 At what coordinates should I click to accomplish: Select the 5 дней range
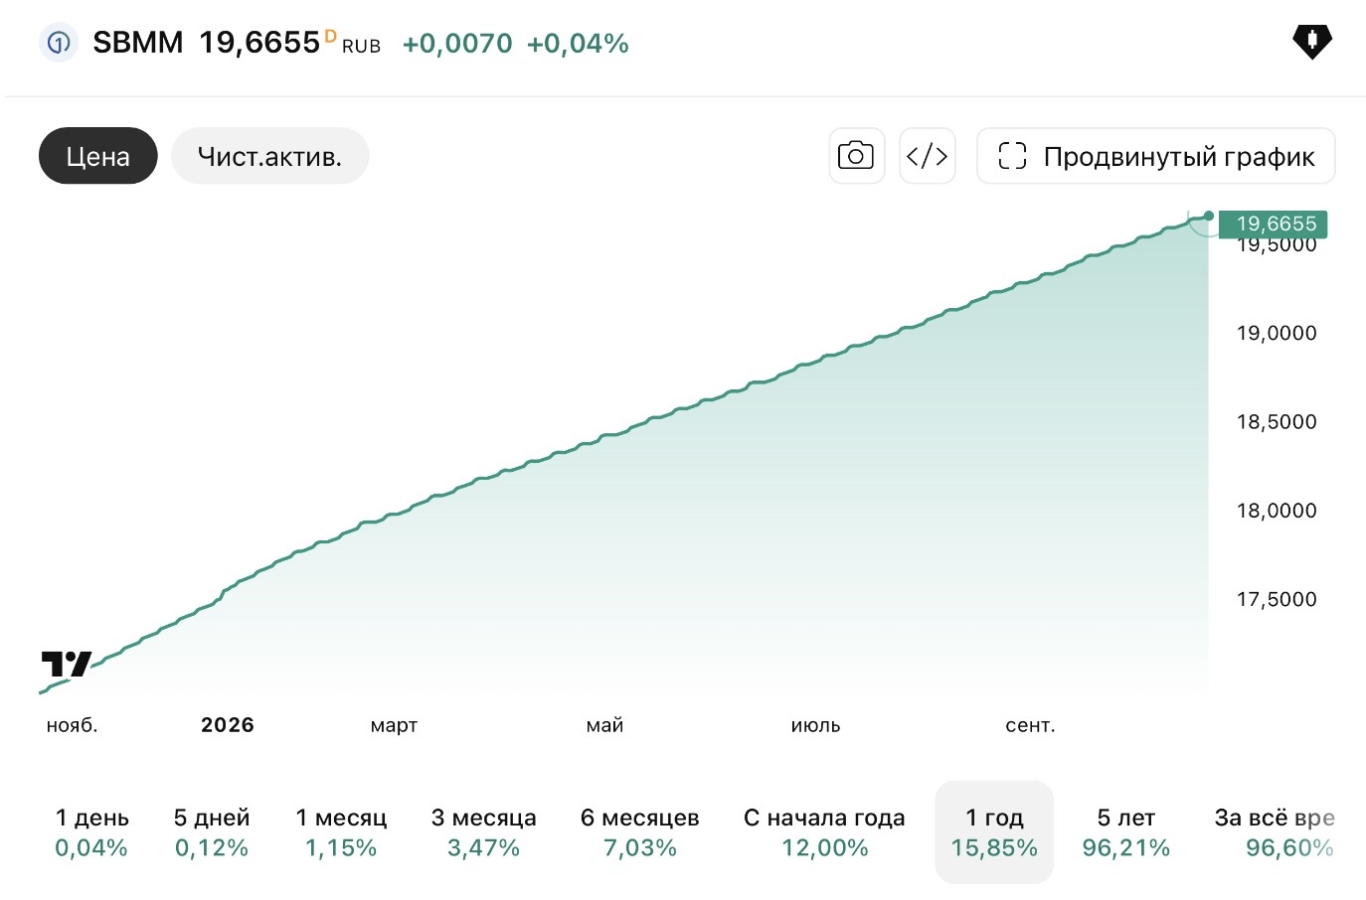pyautogui.click(x=212, y=832)
